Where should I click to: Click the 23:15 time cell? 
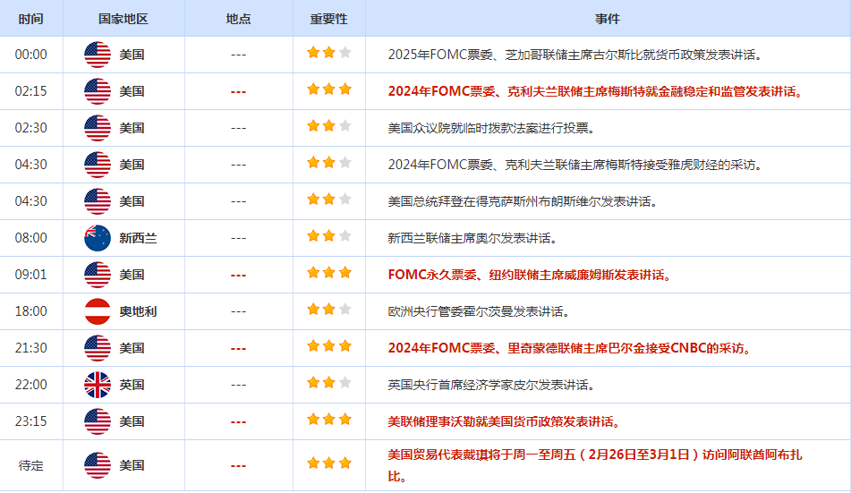(31, 421)
